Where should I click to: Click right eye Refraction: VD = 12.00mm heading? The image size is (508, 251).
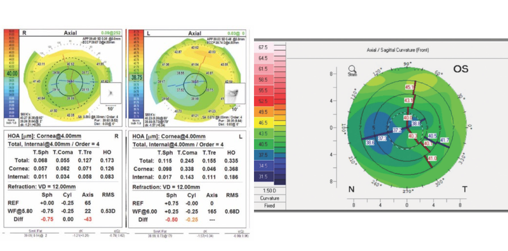42,187
